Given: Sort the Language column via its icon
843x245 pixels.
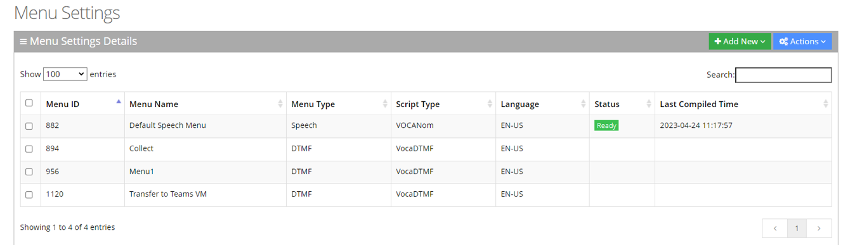Looking at the screenshot, I should click(x=584, y=104).
